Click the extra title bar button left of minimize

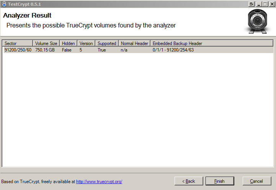pos(252,4)
